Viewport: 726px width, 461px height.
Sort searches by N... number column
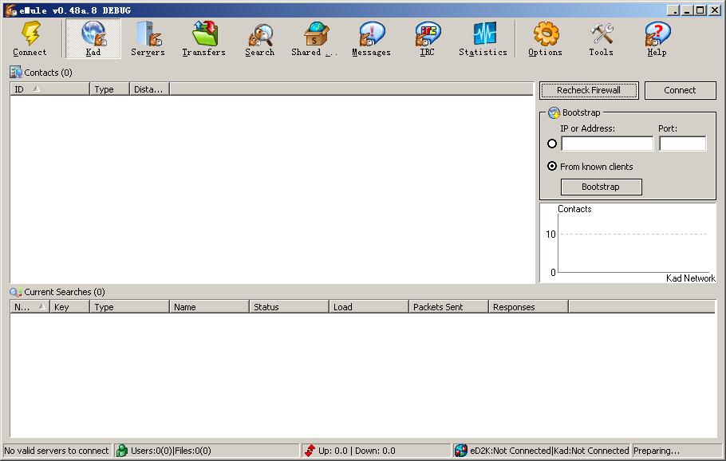point(30,307)
